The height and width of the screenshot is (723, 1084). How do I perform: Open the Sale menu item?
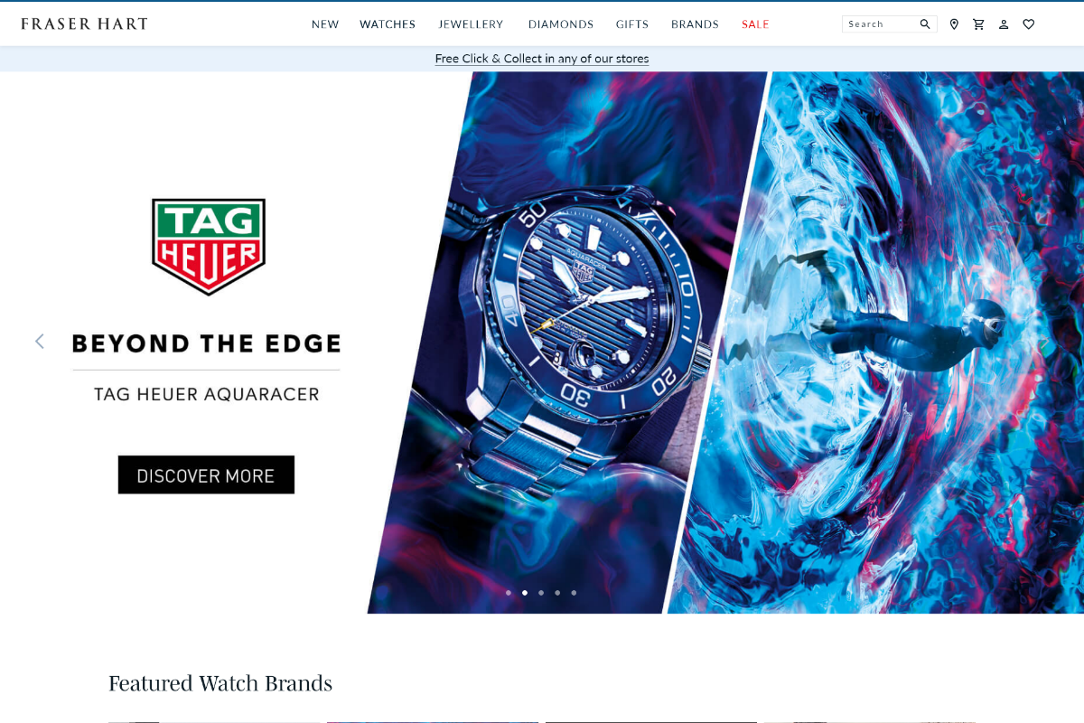755,24
